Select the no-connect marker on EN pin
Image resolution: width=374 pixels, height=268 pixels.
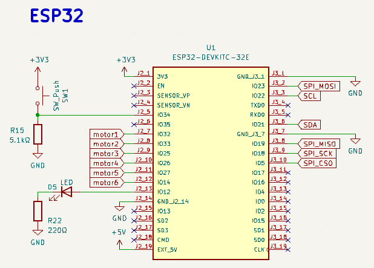click(134, 86)
